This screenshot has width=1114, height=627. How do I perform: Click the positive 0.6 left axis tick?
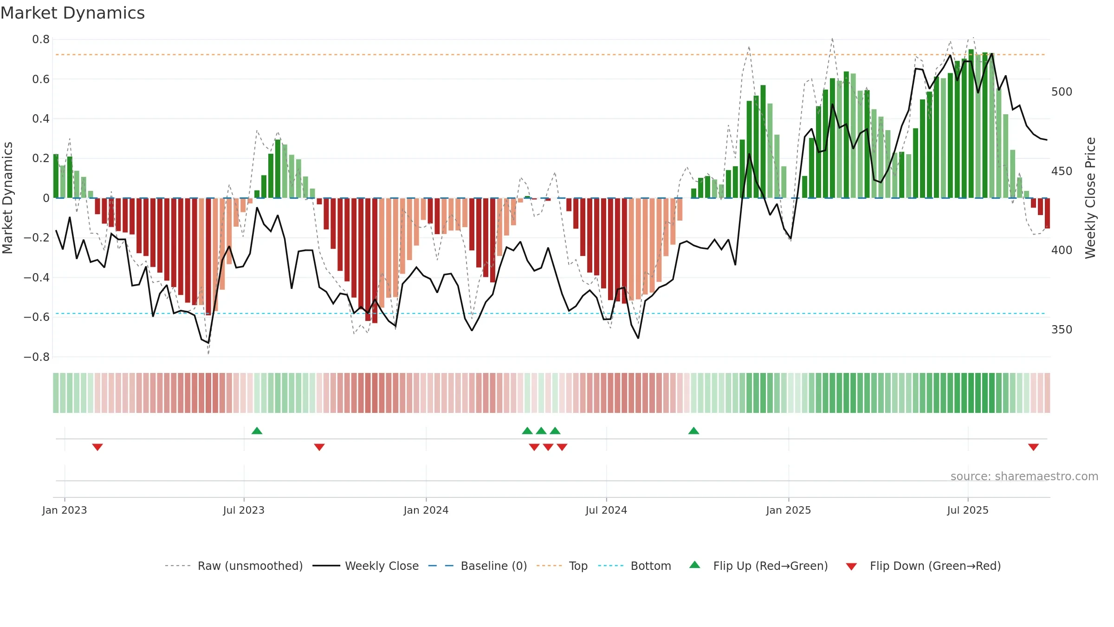pyautogui.click(x=41, y=79)
